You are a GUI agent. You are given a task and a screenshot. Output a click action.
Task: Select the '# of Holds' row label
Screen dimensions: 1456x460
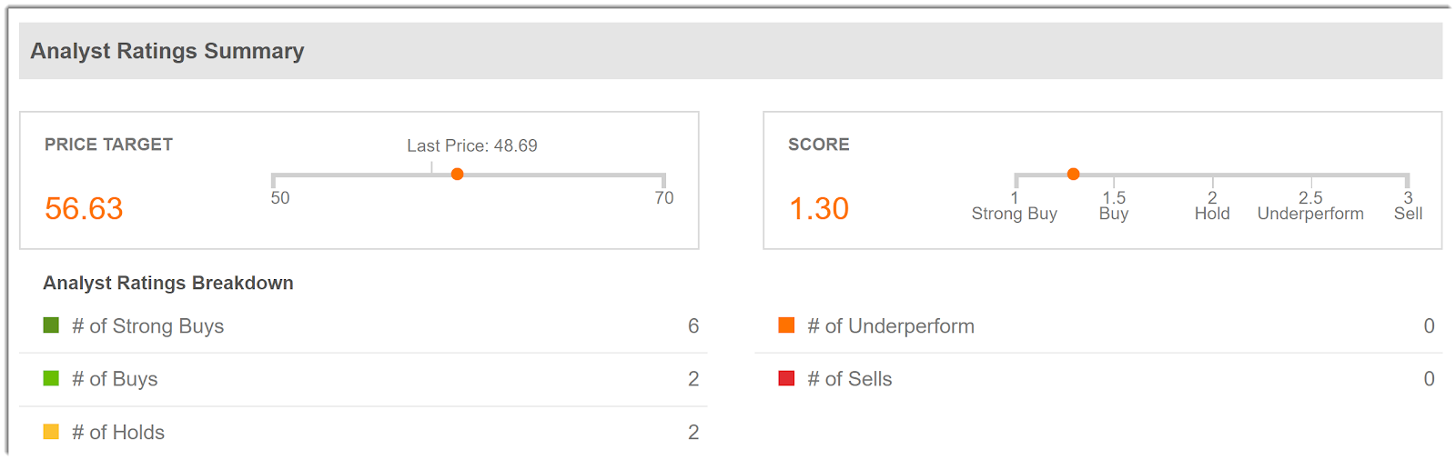(x=118, y=433)
